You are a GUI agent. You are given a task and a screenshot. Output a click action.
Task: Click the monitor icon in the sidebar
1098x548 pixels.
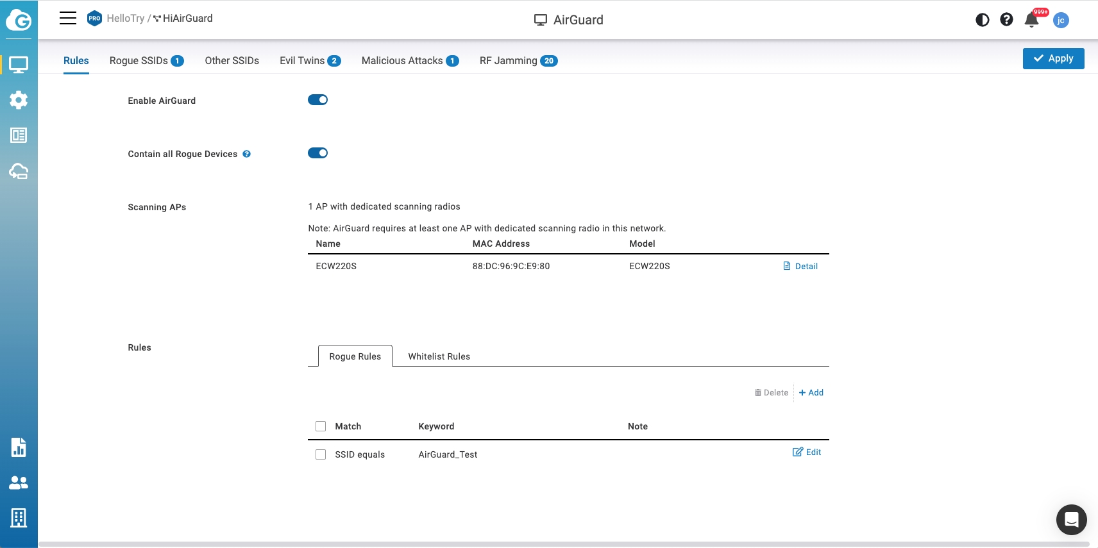[19, 65]
